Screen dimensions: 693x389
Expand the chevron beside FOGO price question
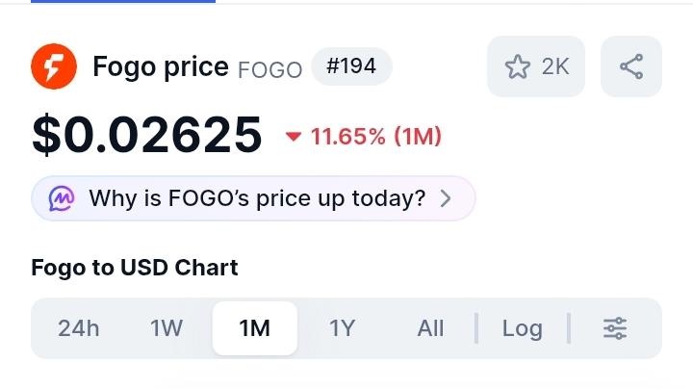pyautogui.click(x=445, y=199)
